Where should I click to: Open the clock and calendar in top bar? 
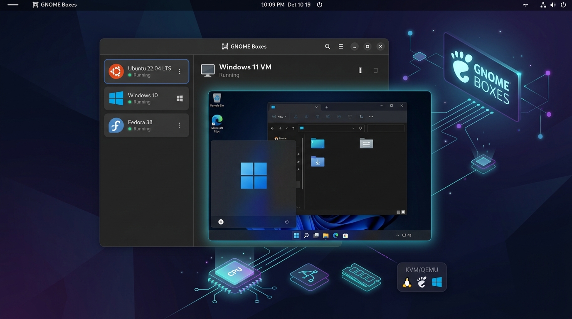(286, 5)
